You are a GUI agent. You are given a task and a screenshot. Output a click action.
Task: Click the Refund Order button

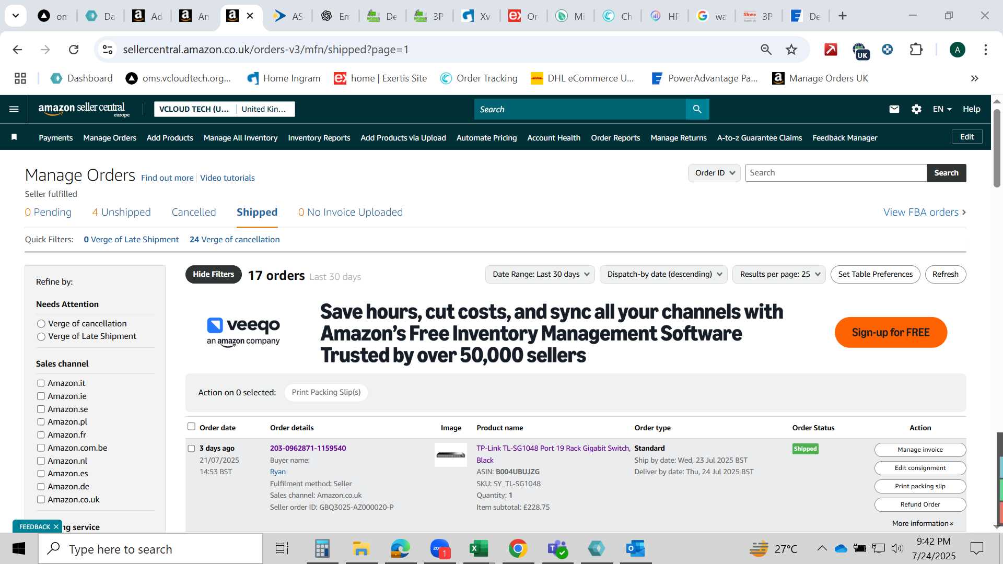pyautogui.click(x=920, y=504)
